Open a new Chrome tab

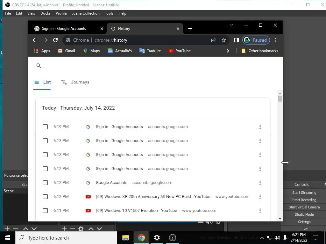(190, 29)
